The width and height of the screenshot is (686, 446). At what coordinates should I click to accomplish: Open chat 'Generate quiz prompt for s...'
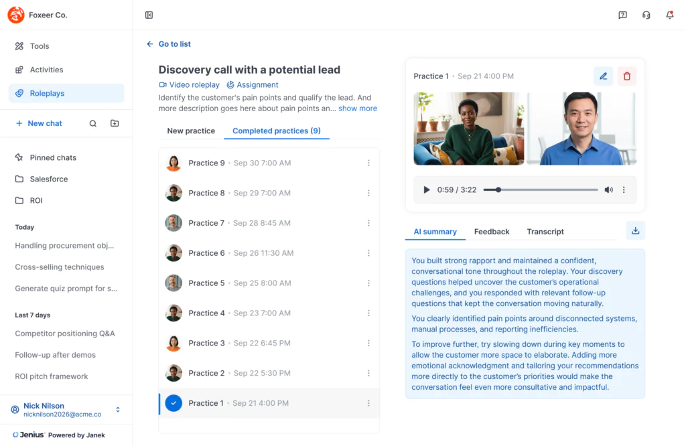coord(66,288)
